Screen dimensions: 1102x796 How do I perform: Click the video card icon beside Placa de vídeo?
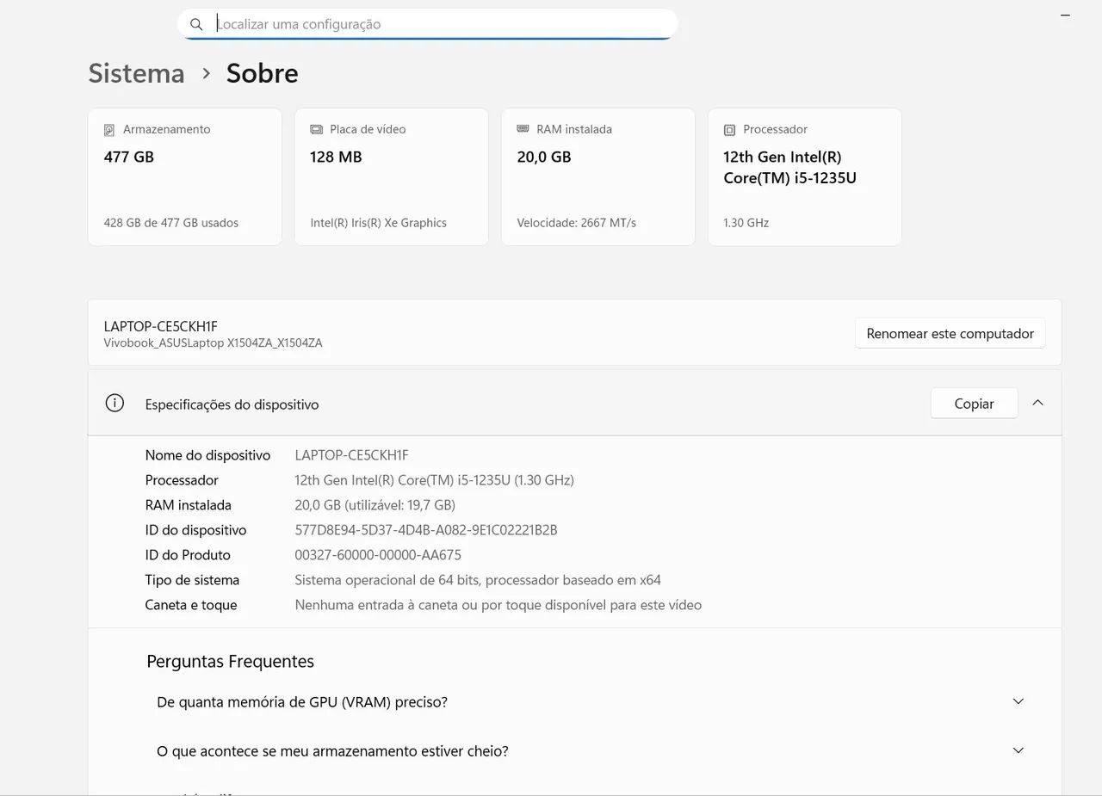coord(316,130)
